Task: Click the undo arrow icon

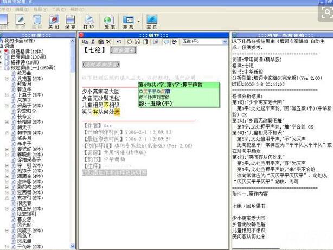Action: click(x=119, y=42)
